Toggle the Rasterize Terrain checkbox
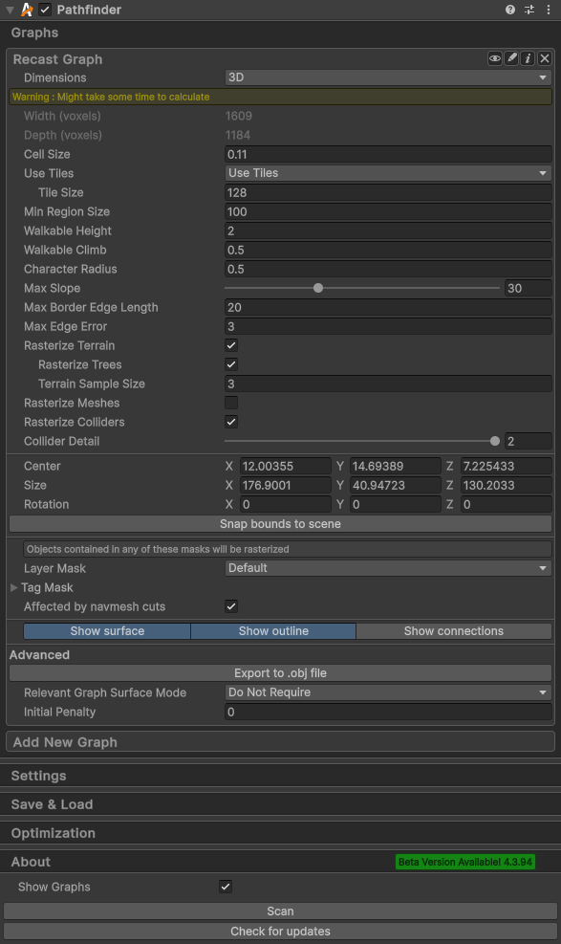 point(231,345)
